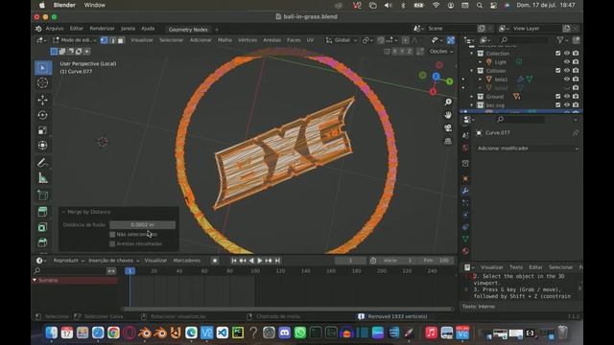The image size is (614, 345).
Task: Collapse the Sumário row in timeline
Action: (35, 280)
